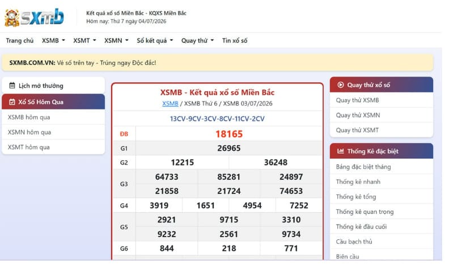The height and width of the screenshot is (266, 453).
Task: Click the calendar icon beside Lịch mở thưởng
Action: pos(12,85)
